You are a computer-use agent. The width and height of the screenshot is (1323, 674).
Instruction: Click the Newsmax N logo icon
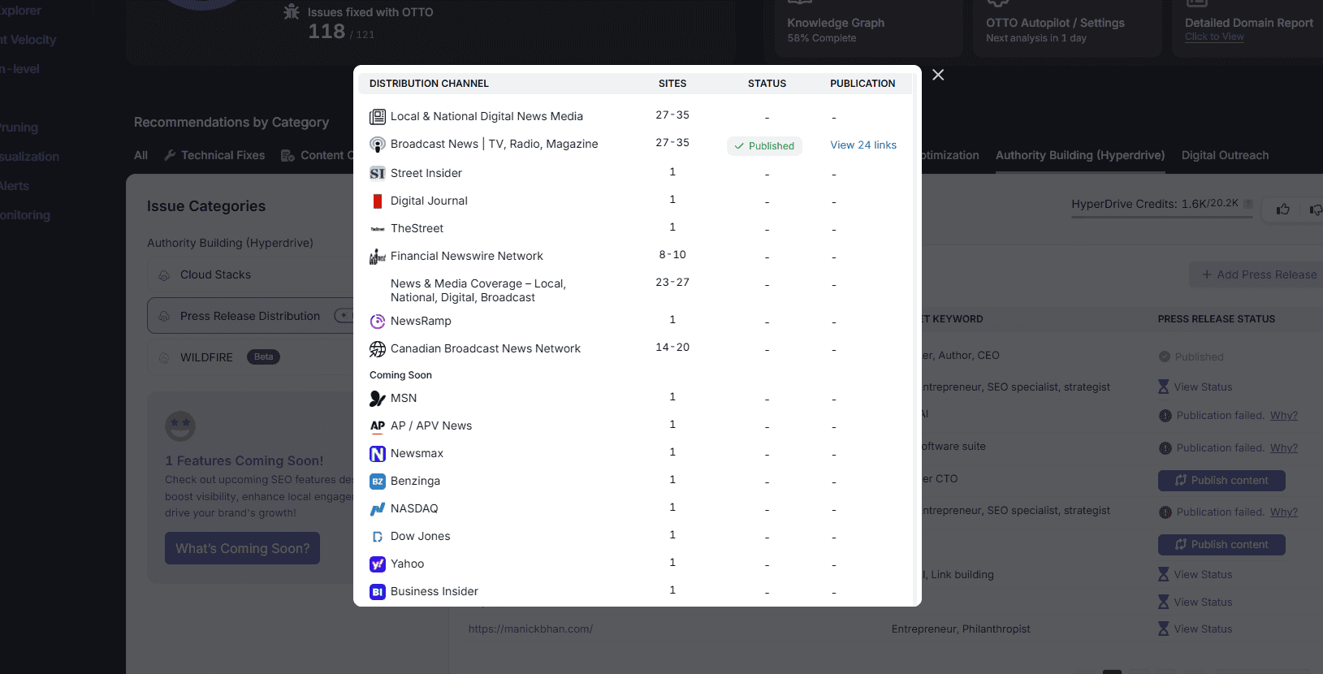click(x=377, y=454)
